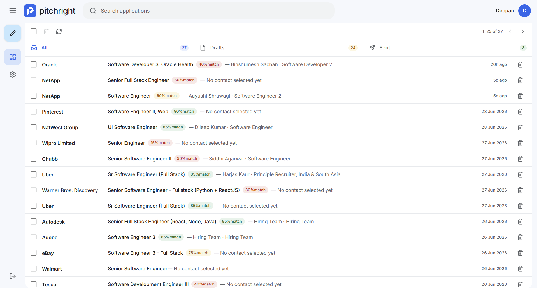Open Software Developer 3, Oracle Health application
This screenshot has height=288, width=537.
click(150, 64)
